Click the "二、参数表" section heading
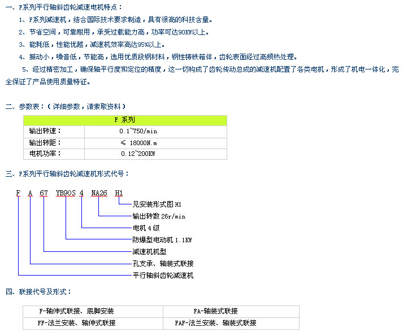 pyautogui.click(x=26, y=106)
